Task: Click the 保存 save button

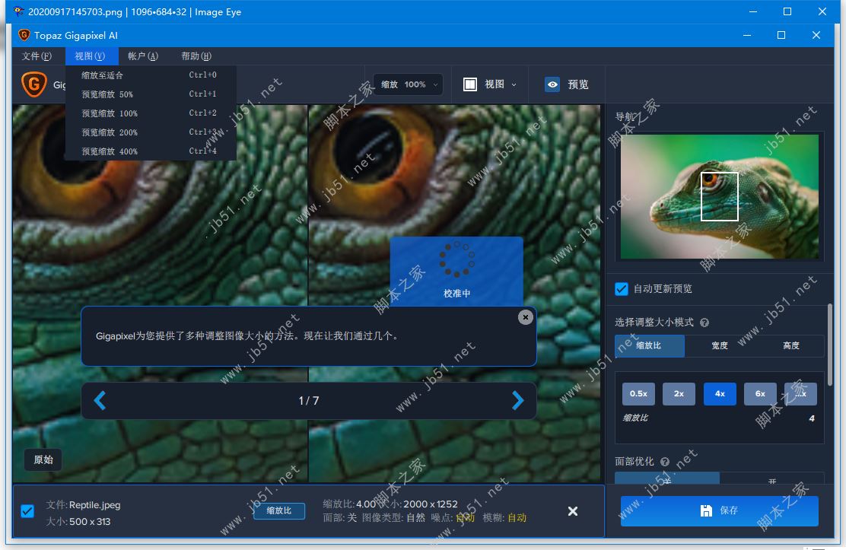Action: pos(719,510)
